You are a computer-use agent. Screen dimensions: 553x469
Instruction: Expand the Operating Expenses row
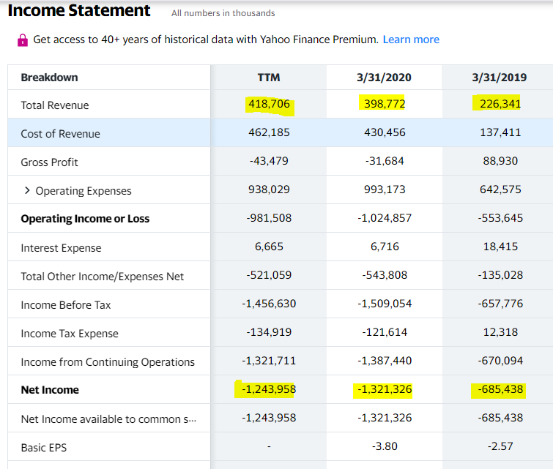[x=27, y=191]
